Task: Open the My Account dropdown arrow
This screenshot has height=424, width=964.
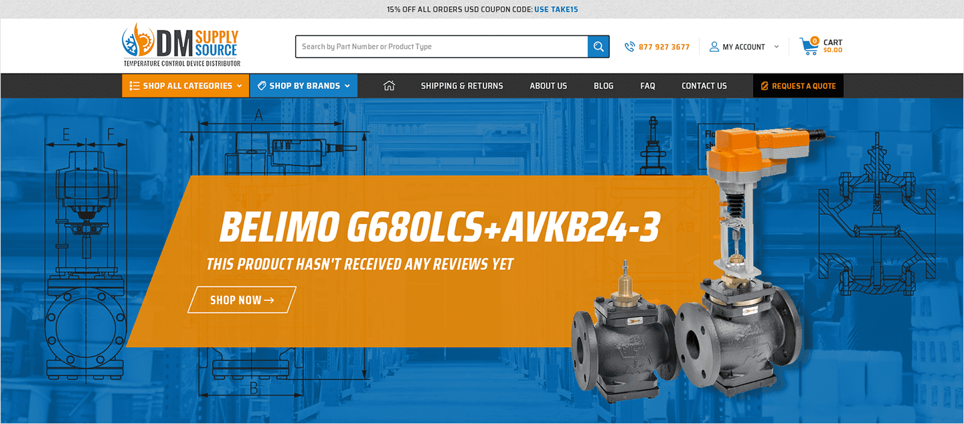Action: point(777,47)
